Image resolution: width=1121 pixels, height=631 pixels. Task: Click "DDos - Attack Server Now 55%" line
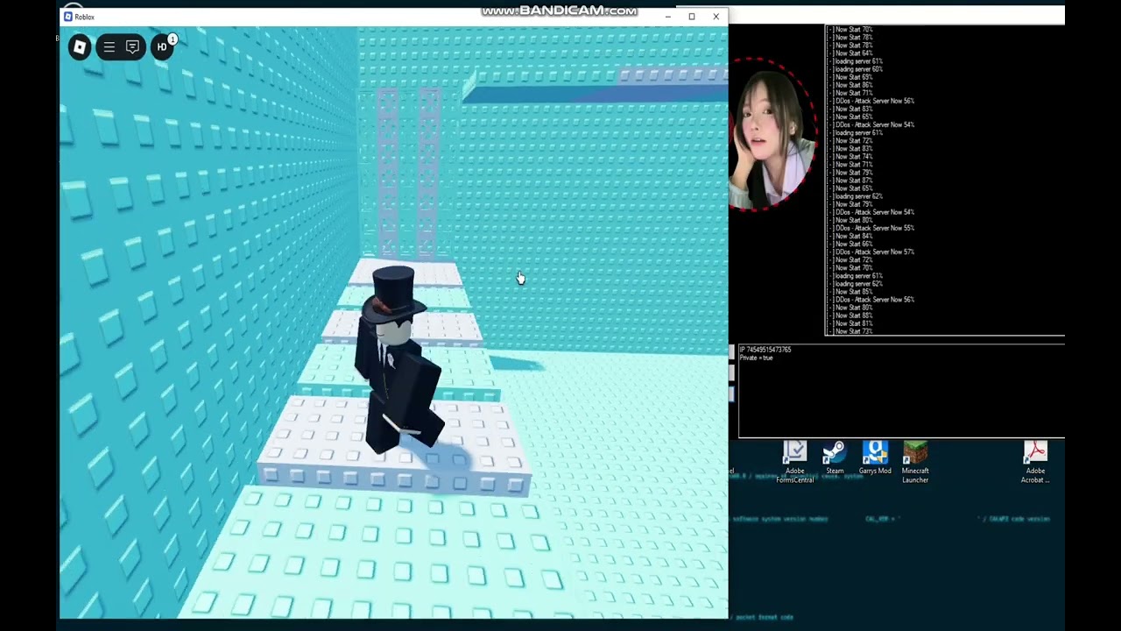click(x=871, y=228)
